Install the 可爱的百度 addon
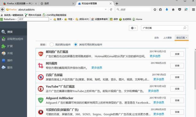This screenshot has width=196, height=117. pyautogui.click(x=177, y=112)
